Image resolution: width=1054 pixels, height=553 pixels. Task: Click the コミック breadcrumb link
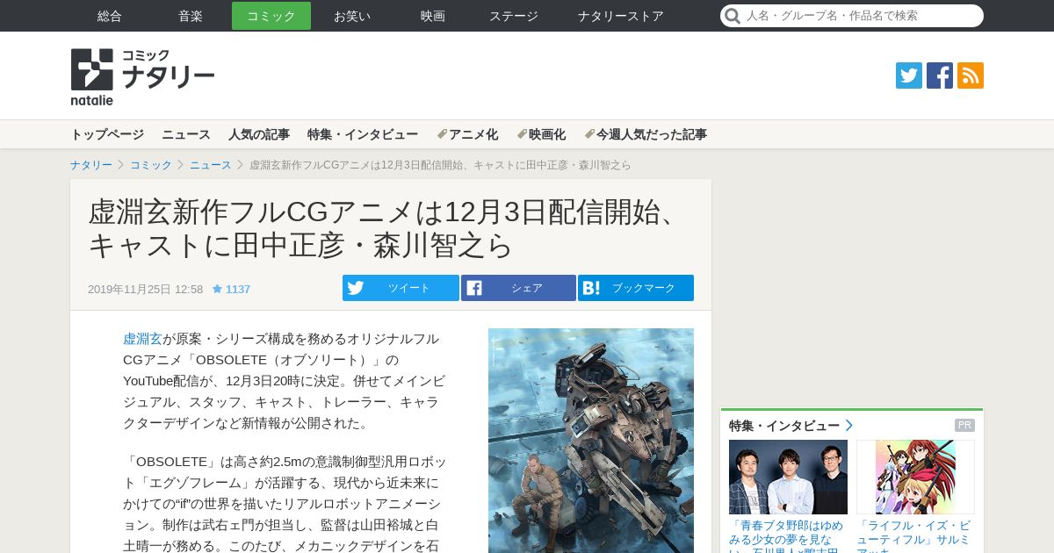coord(151,165)
